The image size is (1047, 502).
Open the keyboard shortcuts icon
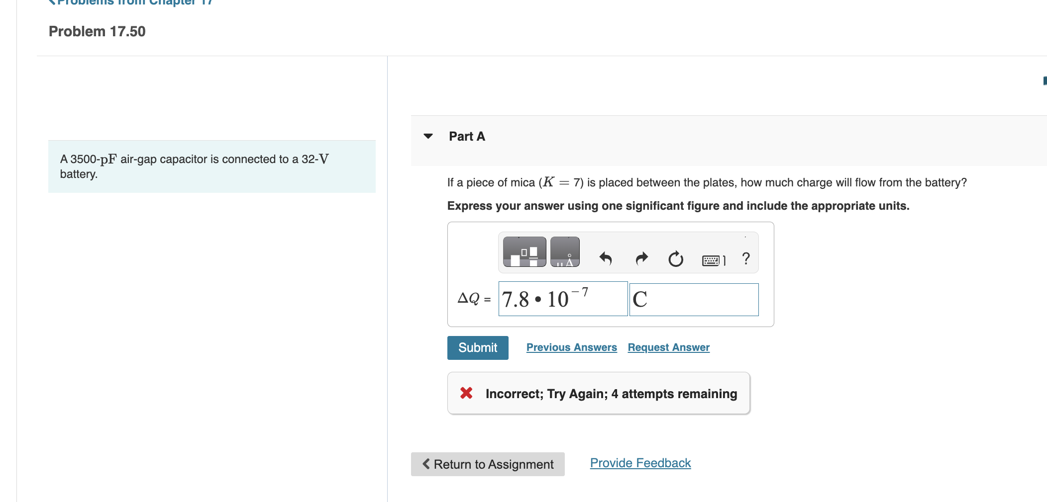click(x=713, y=259)
